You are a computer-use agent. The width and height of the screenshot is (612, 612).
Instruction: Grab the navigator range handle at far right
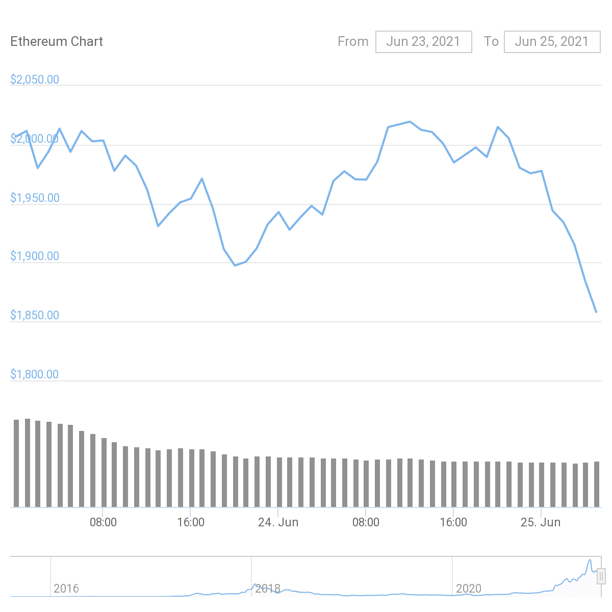pyautogui.click(x=601, y=576)
